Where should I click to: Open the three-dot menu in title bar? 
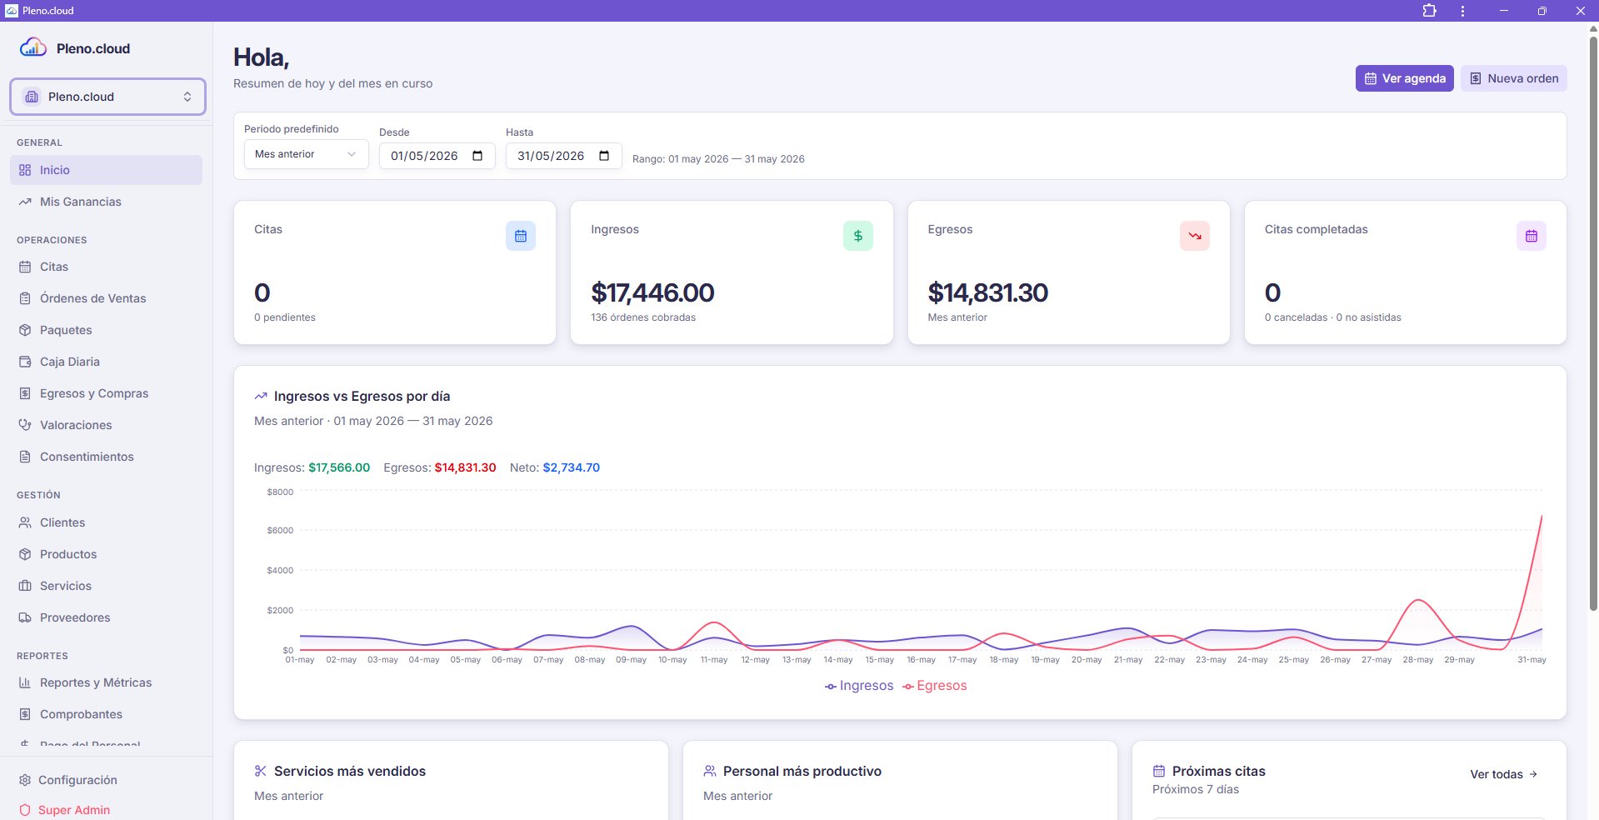[1462, 11]
